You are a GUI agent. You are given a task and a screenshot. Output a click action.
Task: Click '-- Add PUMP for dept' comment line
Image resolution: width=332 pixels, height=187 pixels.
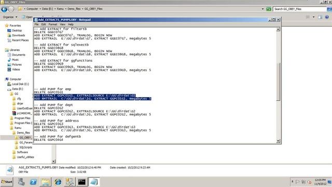(53, 105)
